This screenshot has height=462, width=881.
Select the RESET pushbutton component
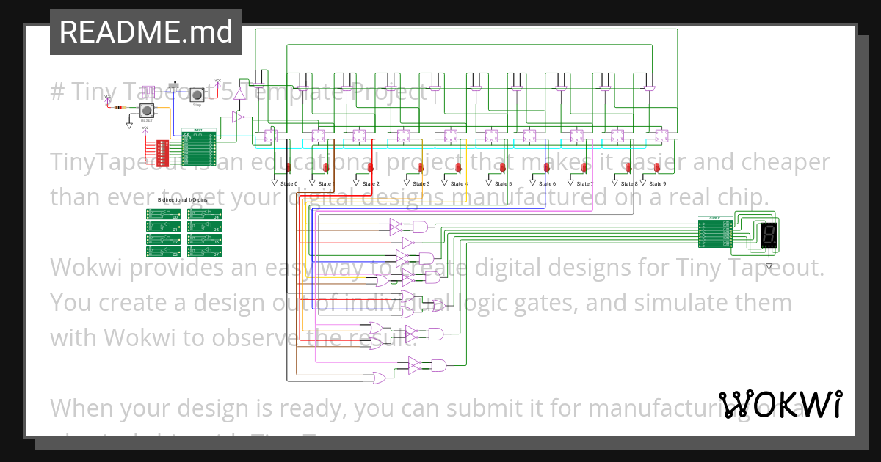pyautogui.click(x=147, y=111)
